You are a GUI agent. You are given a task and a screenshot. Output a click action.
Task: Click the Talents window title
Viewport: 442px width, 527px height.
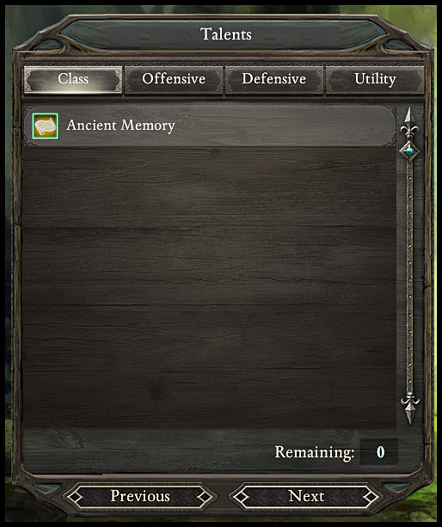coord(226,34)
